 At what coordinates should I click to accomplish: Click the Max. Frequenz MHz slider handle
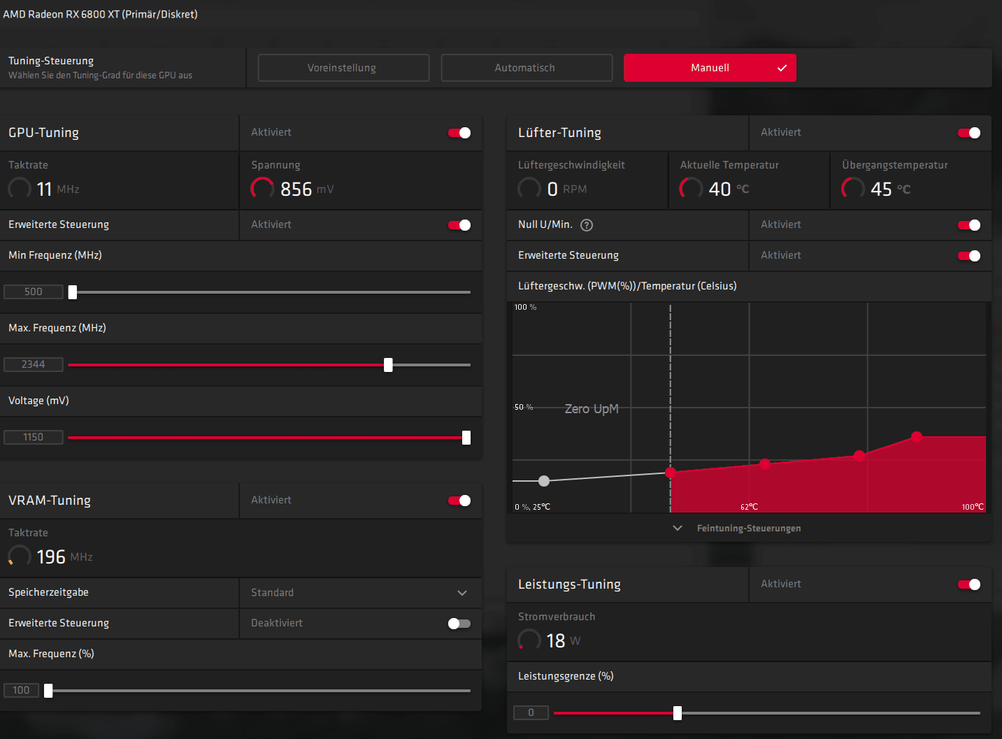(388, 365)
